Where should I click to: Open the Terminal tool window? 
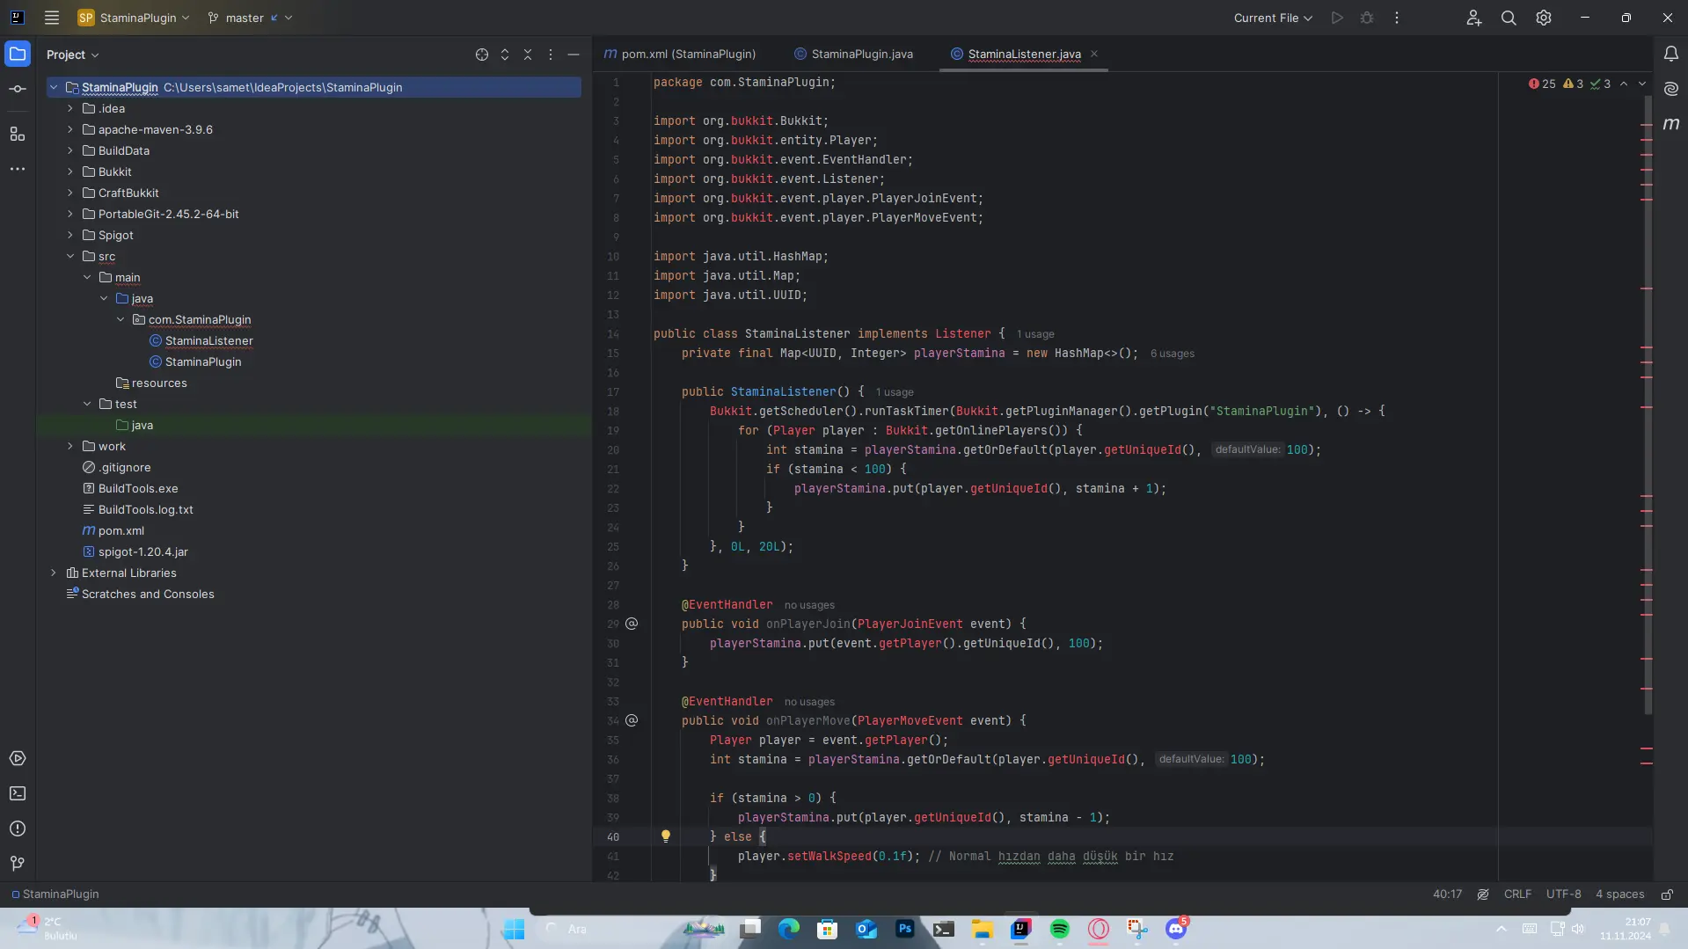(18, 793)
